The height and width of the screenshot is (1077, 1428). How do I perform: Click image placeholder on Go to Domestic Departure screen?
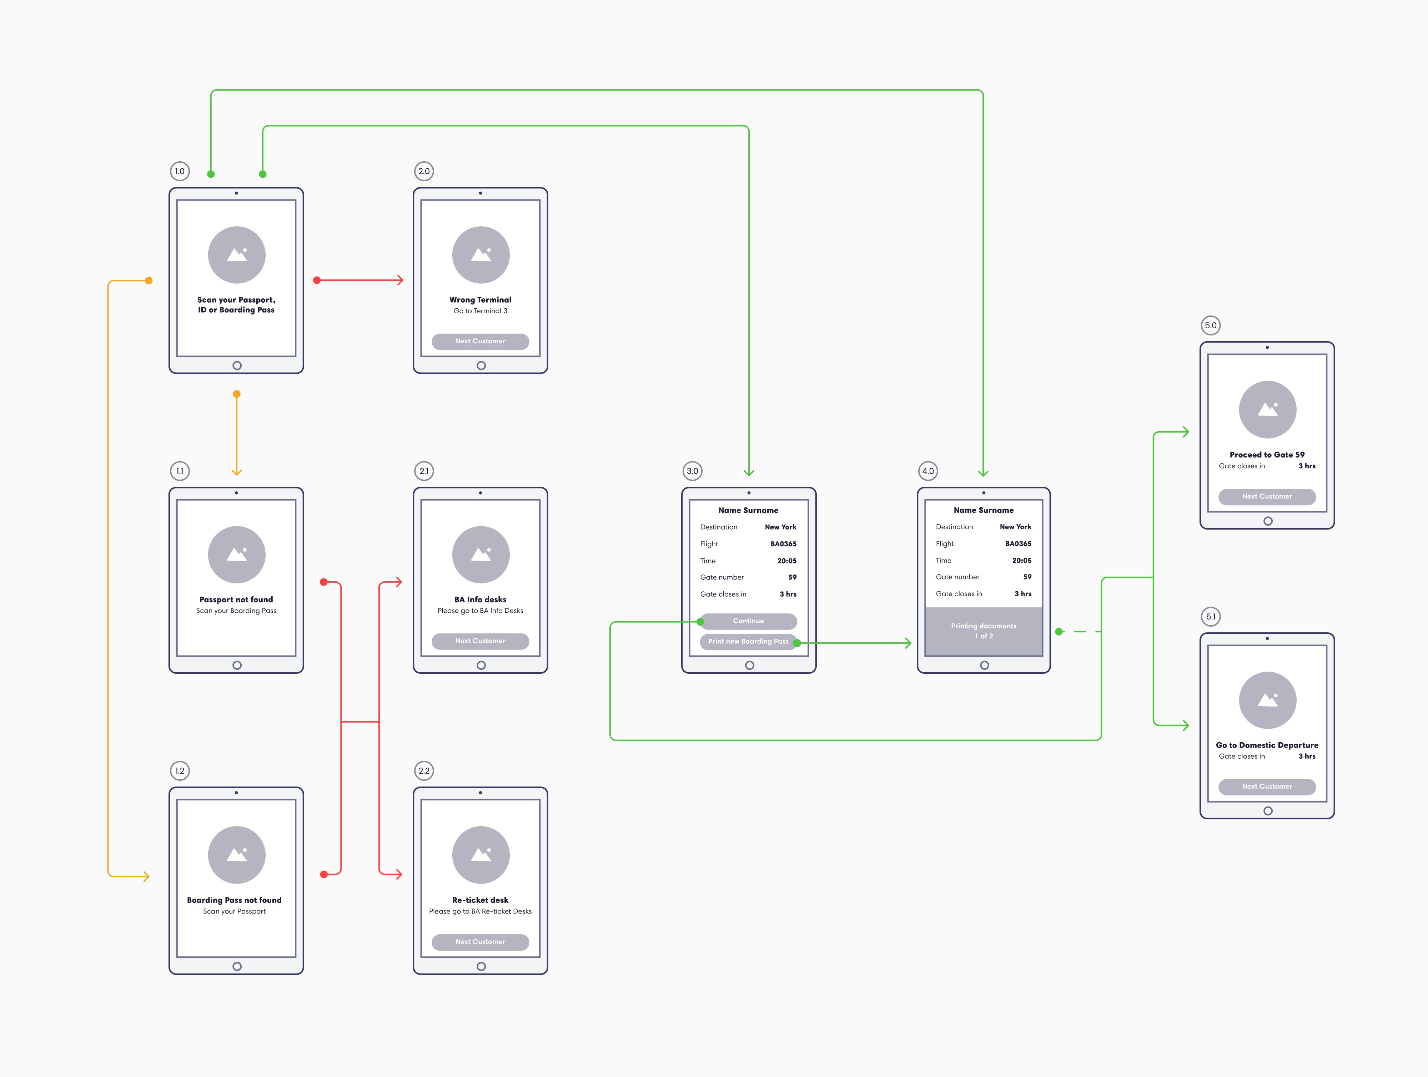pyautogui.click(x=1267, y=700)
